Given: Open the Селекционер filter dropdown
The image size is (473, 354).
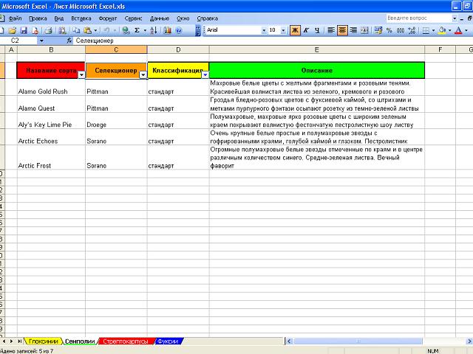Looking at the screenshot, I should click(x=143, y=74).
